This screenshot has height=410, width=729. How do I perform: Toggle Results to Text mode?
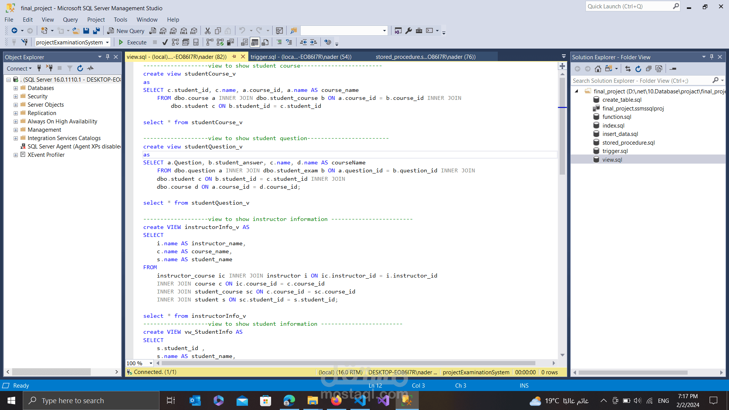(245, 42)
